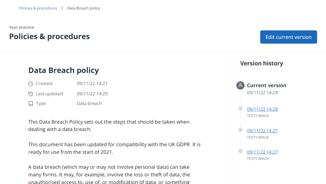Click the breadcrumb chevron separator arrow
326x184 pixels.
click(x=62, y=8)
